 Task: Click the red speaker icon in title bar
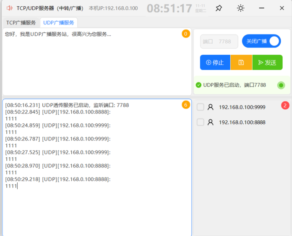(9, 8)
